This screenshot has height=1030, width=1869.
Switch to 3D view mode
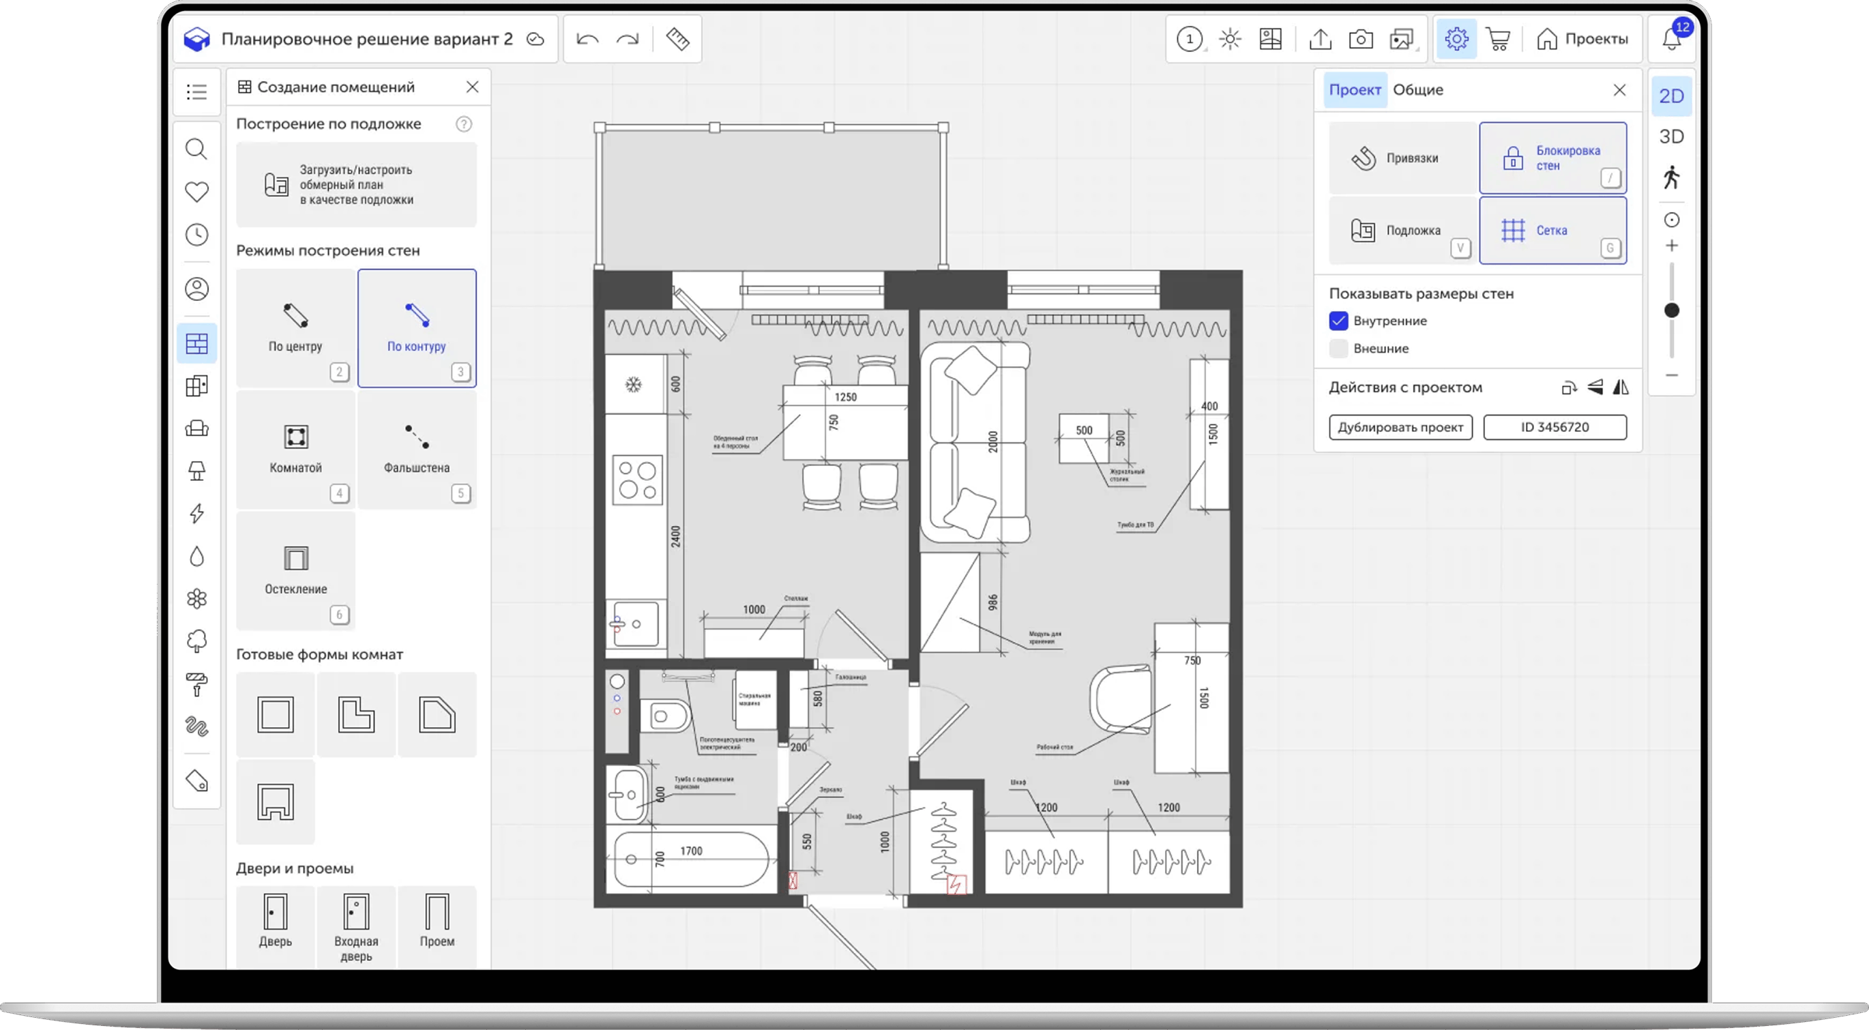click(x=1672, y=136)
